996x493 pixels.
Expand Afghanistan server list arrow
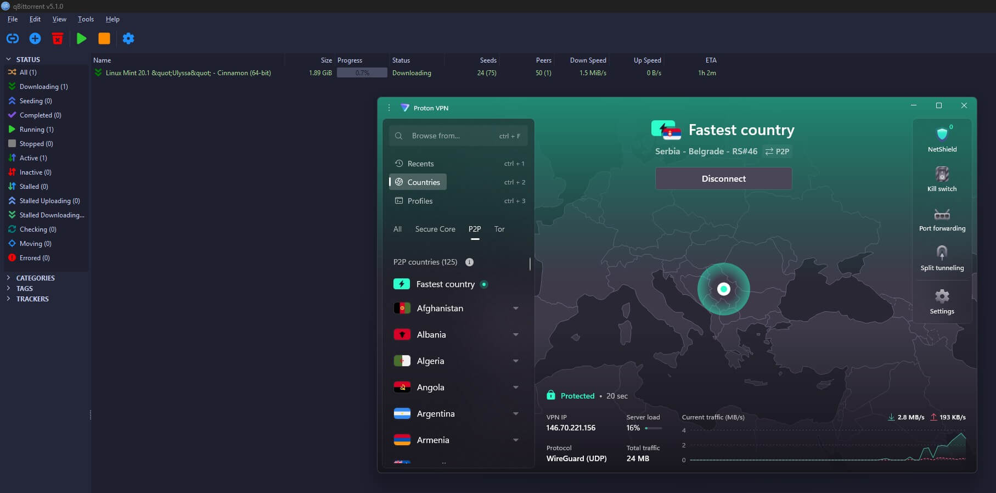(516, 309)
